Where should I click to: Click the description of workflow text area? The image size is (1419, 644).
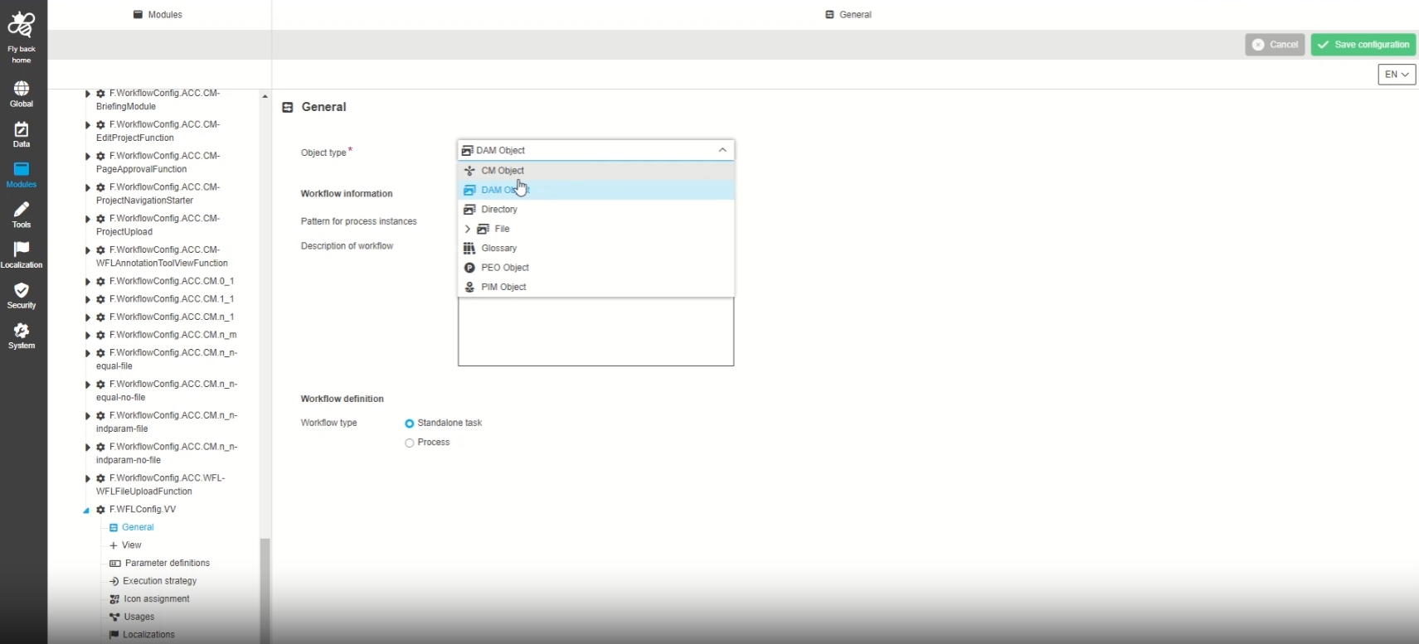(x=595, y=332)
